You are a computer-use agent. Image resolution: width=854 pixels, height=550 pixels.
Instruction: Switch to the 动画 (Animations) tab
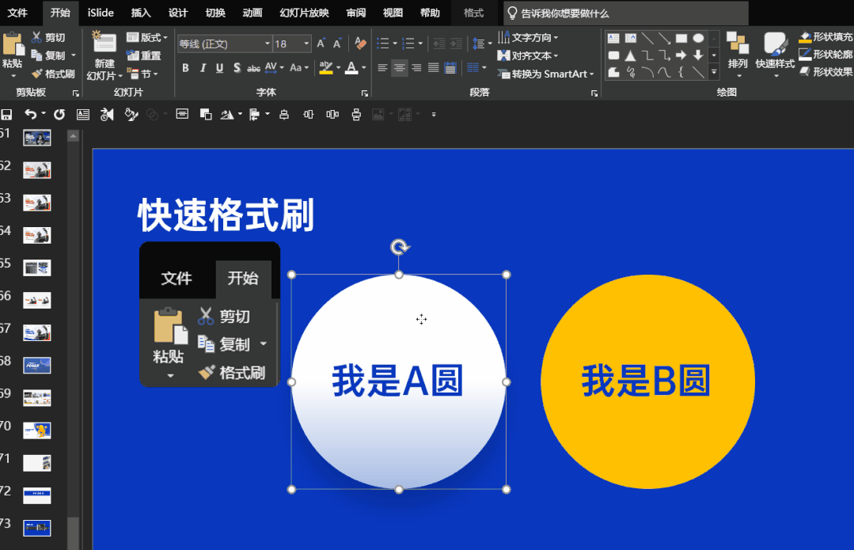tap(252, 13)
